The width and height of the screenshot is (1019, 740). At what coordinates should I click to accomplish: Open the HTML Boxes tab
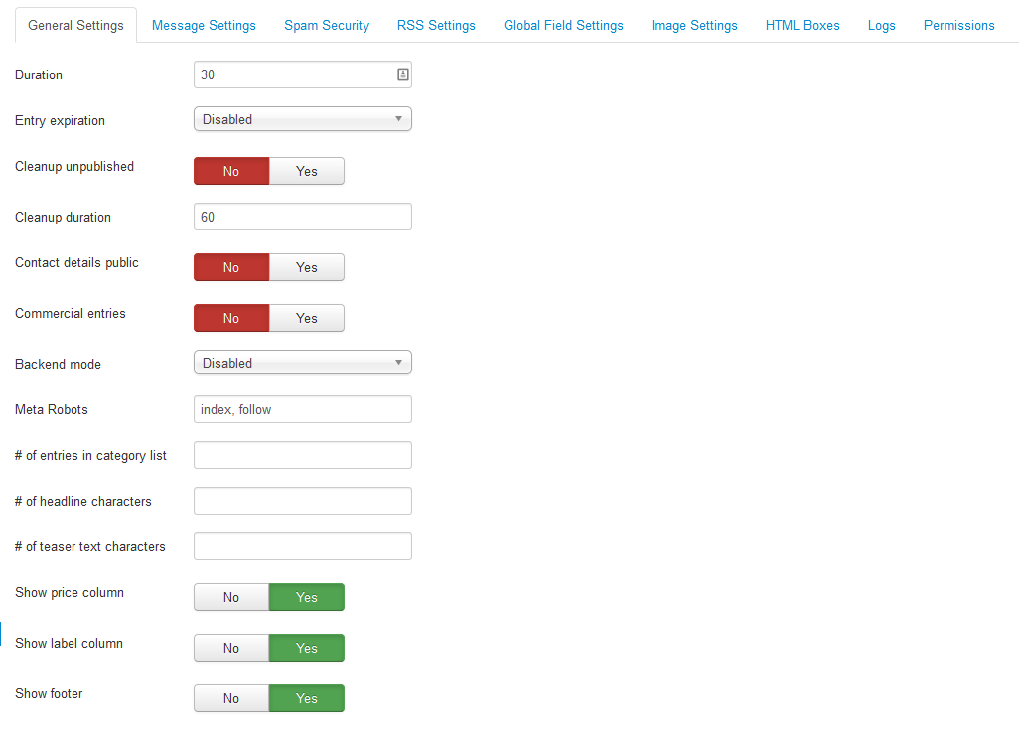[802, 25]
